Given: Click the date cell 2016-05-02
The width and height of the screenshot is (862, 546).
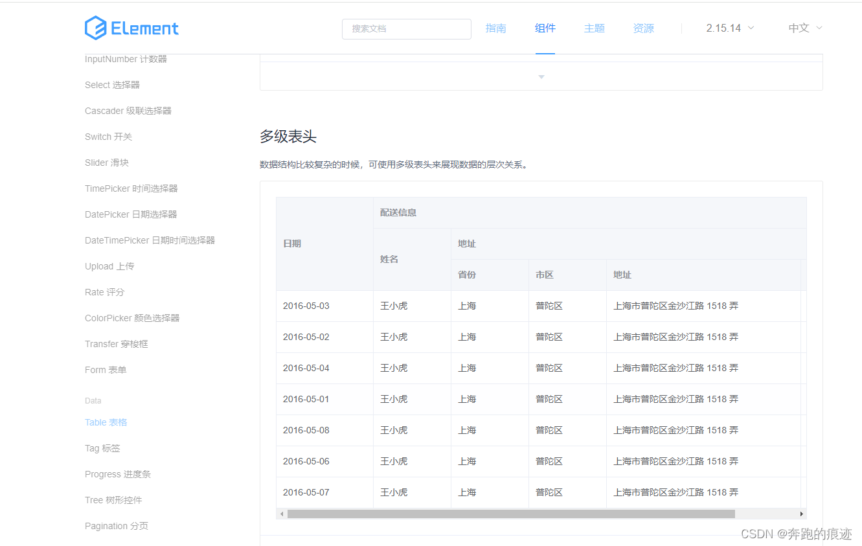Looking at the screenshot, I should pyautogui.click(x=324, y=337).
